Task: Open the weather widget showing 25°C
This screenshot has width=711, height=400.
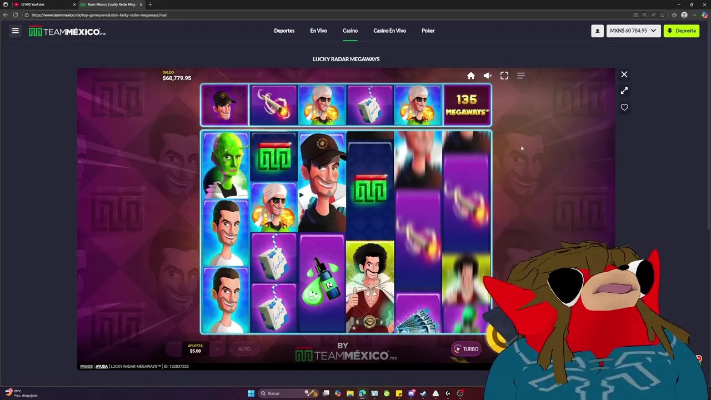Action: click(21, 393)
